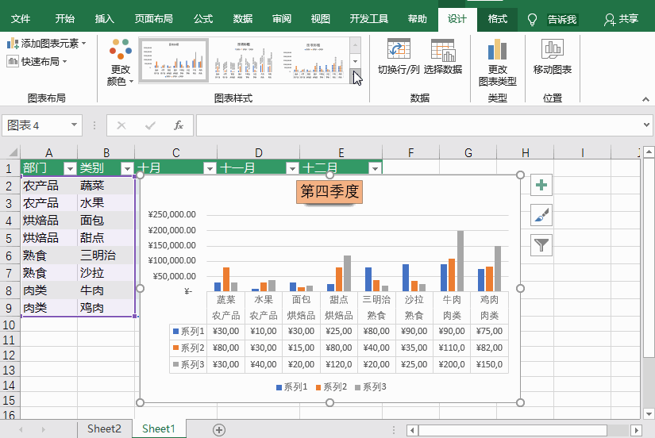The height and width of the screenshot is (438, 655).
Task: Add a new sheet with plus icon
Action: point(219,429)
